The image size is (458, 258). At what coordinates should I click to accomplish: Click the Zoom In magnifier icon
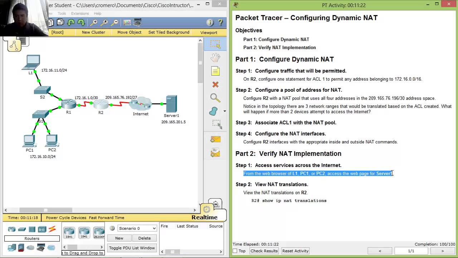[x=94, y=23]
